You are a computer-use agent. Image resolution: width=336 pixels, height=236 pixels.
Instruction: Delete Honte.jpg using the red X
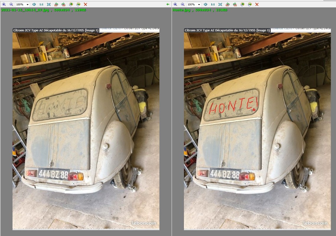click(257, 4)
